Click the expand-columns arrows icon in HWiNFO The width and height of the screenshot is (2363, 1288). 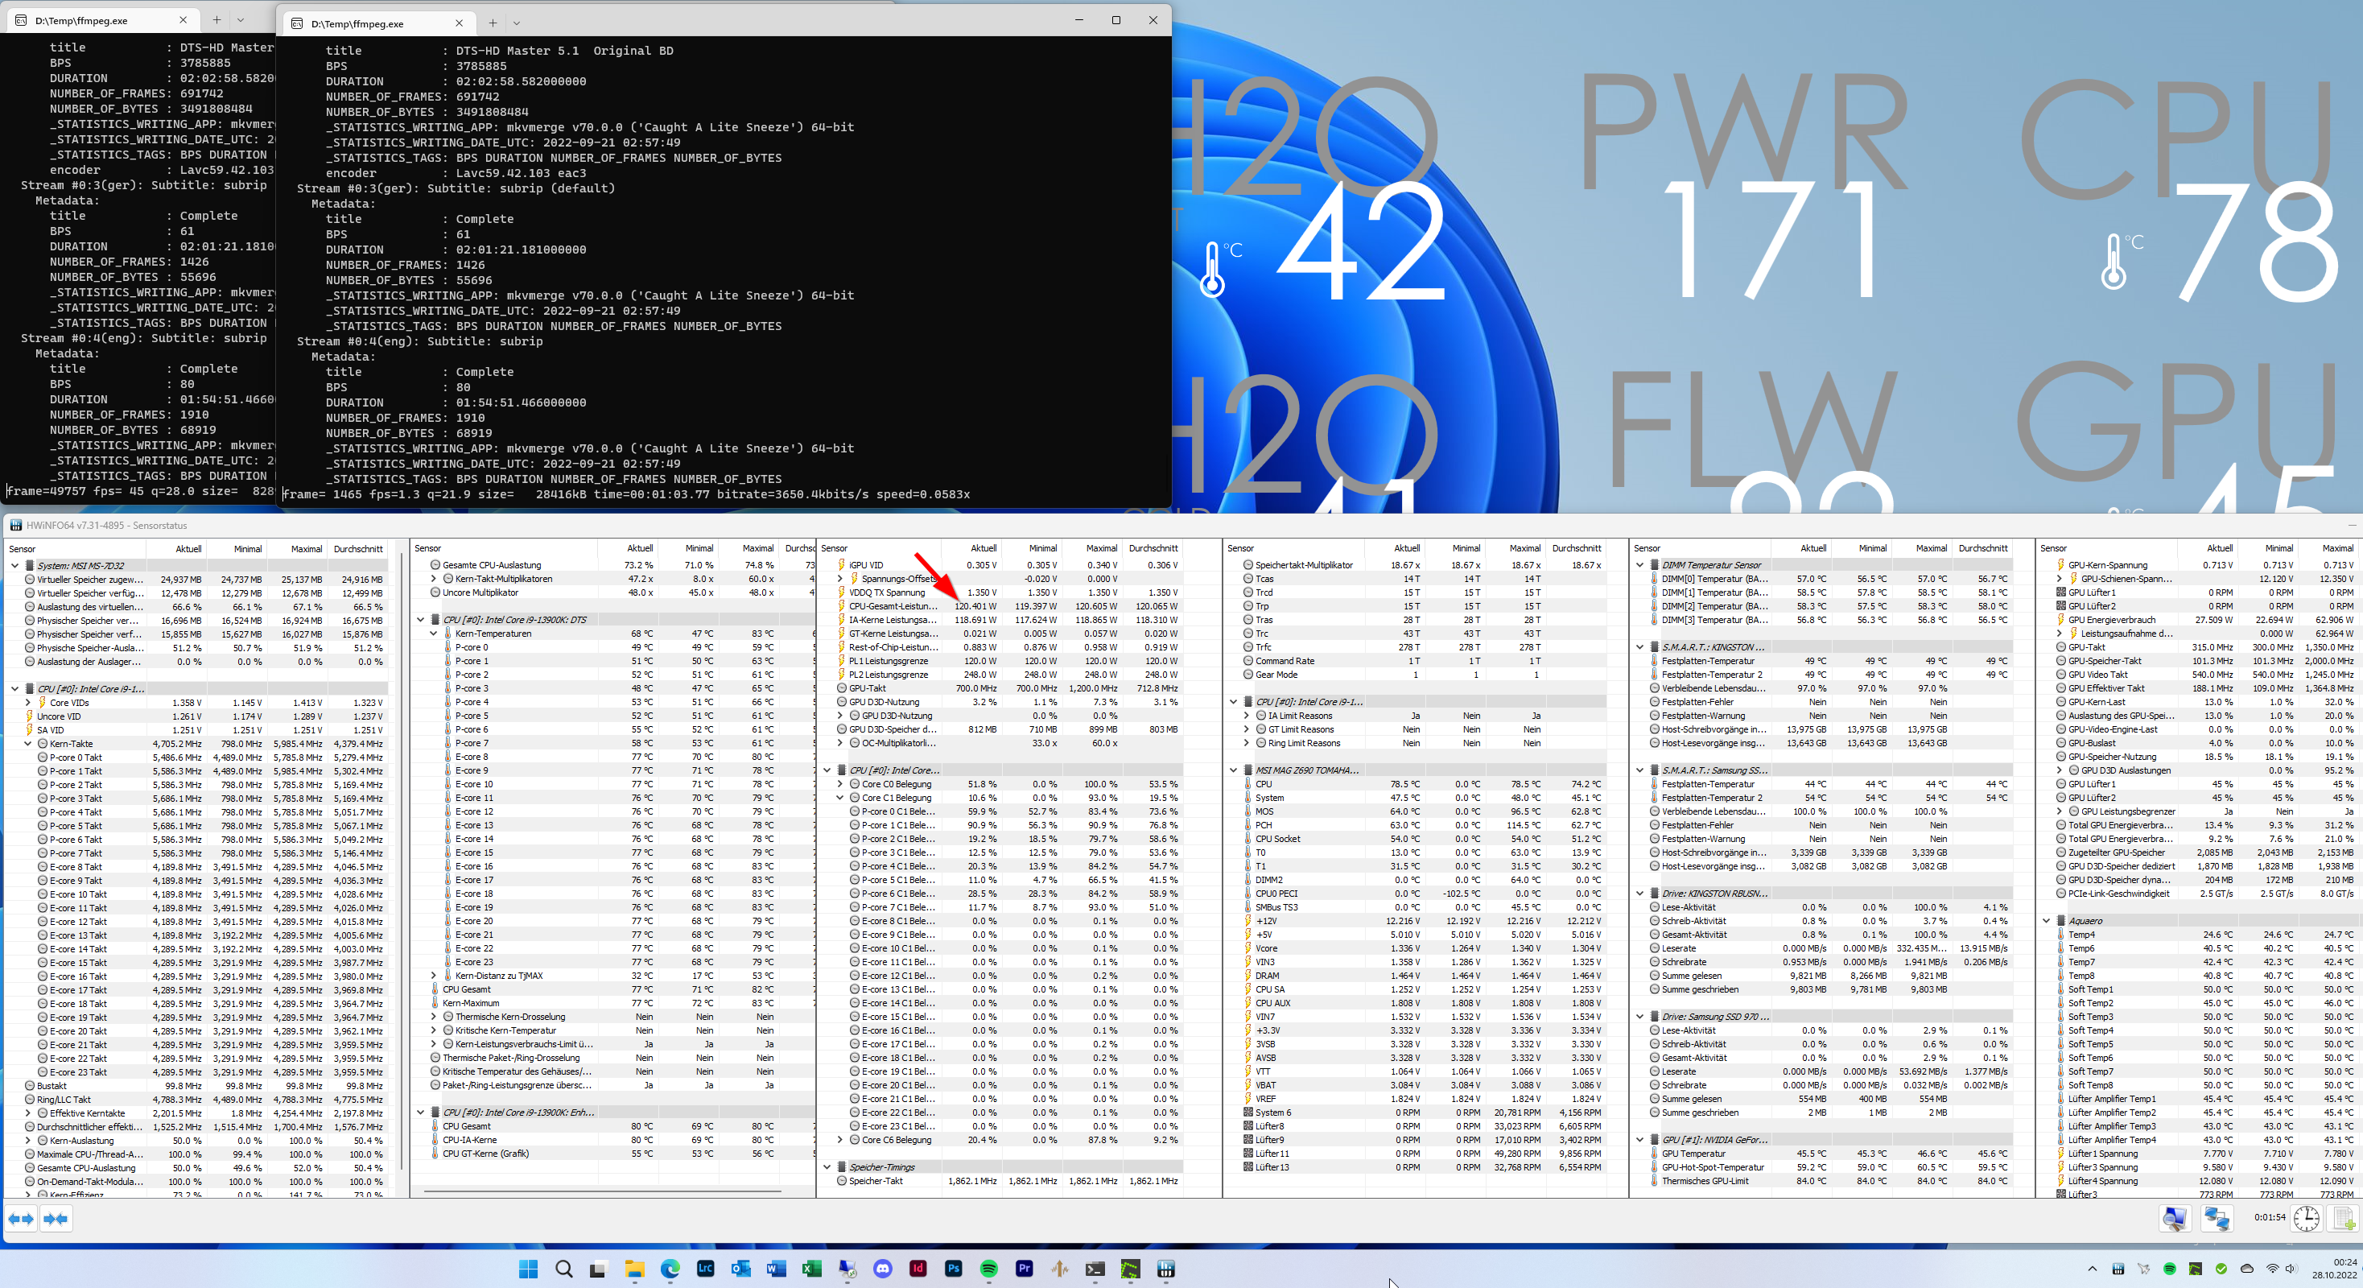(x=21, y=1220)
